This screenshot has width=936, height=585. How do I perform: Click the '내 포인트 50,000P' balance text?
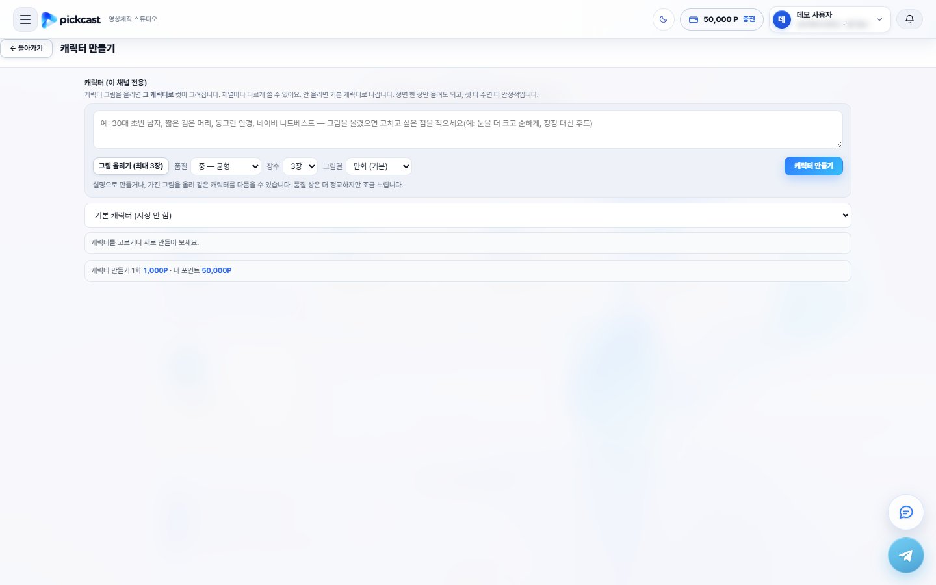click(202, 270)
